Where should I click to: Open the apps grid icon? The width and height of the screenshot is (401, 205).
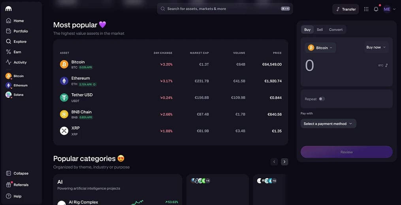[366, 9]
